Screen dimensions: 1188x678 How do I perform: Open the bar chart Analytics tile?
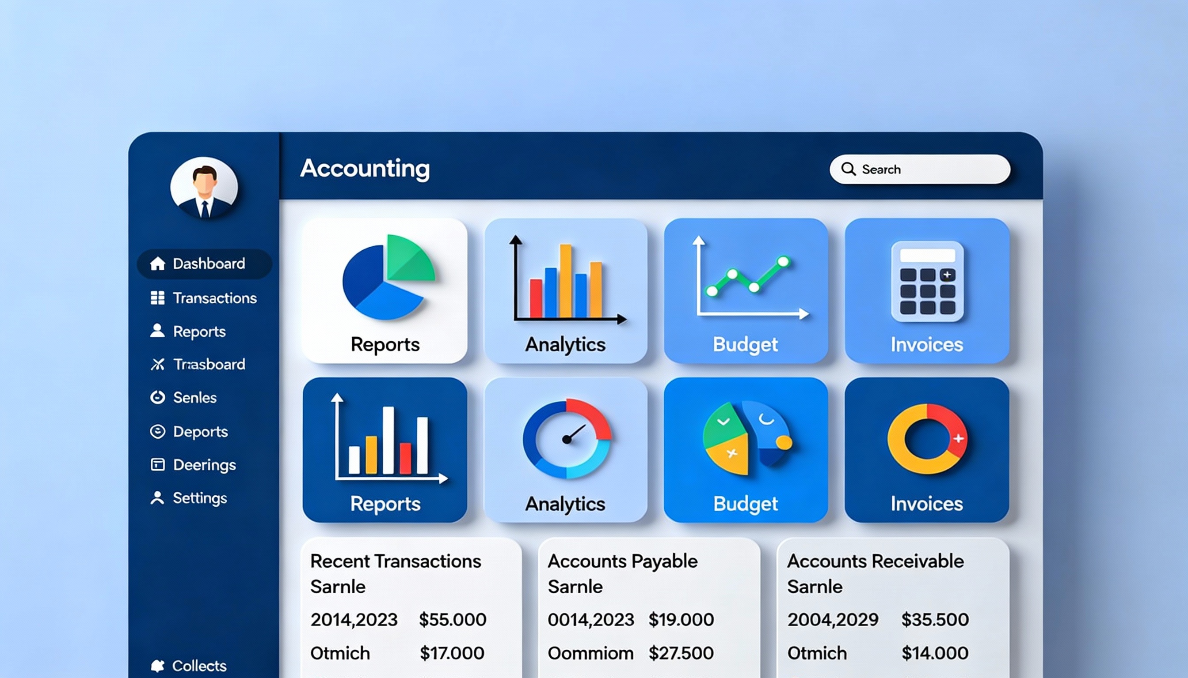(566, 290)
